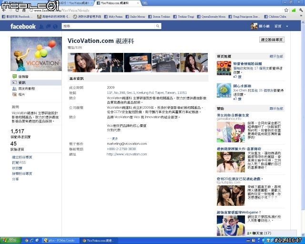305x244 pixels.
Task: Open the VicoVation.com Chrome taskbar item
Action: click(x=99, y=240)
